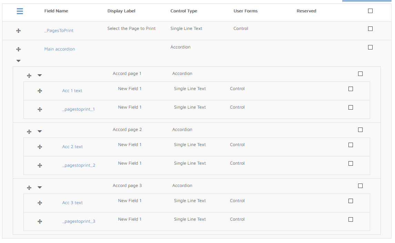
Task: Collapse the Accord page 1 group
Action: point(40,75)
